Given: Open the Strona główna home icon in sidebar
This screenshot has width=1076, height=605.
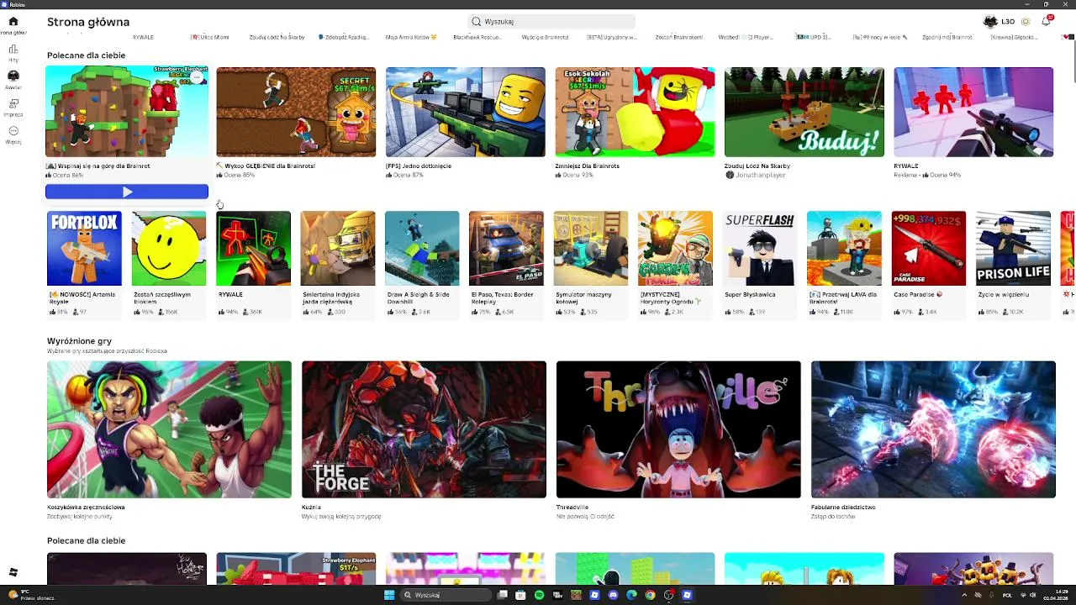Looking at the screenshot, I should pyautogui.click(x=13, y=22).
